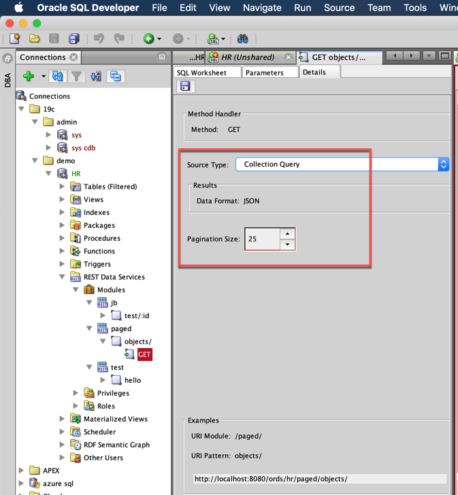The image size is (458, 495).
Task: Select the Materialized Views tree item
Action: (x=115, y=419)
